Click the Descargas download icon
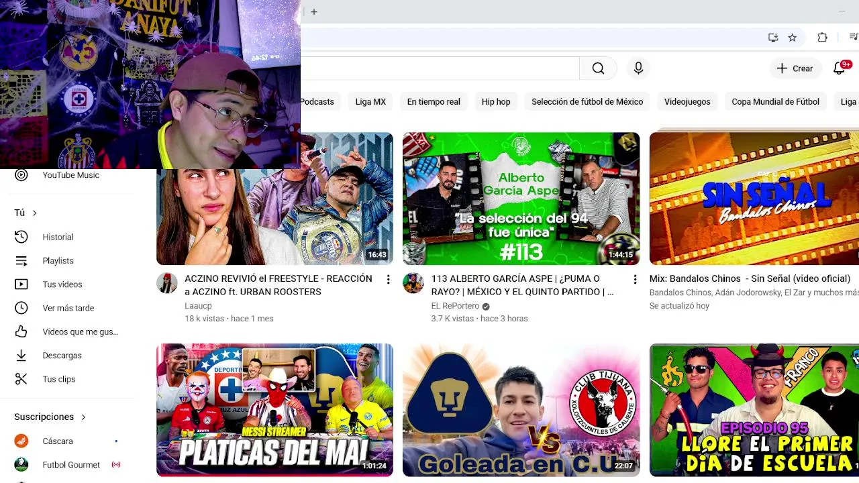 [x=21, y=356]
